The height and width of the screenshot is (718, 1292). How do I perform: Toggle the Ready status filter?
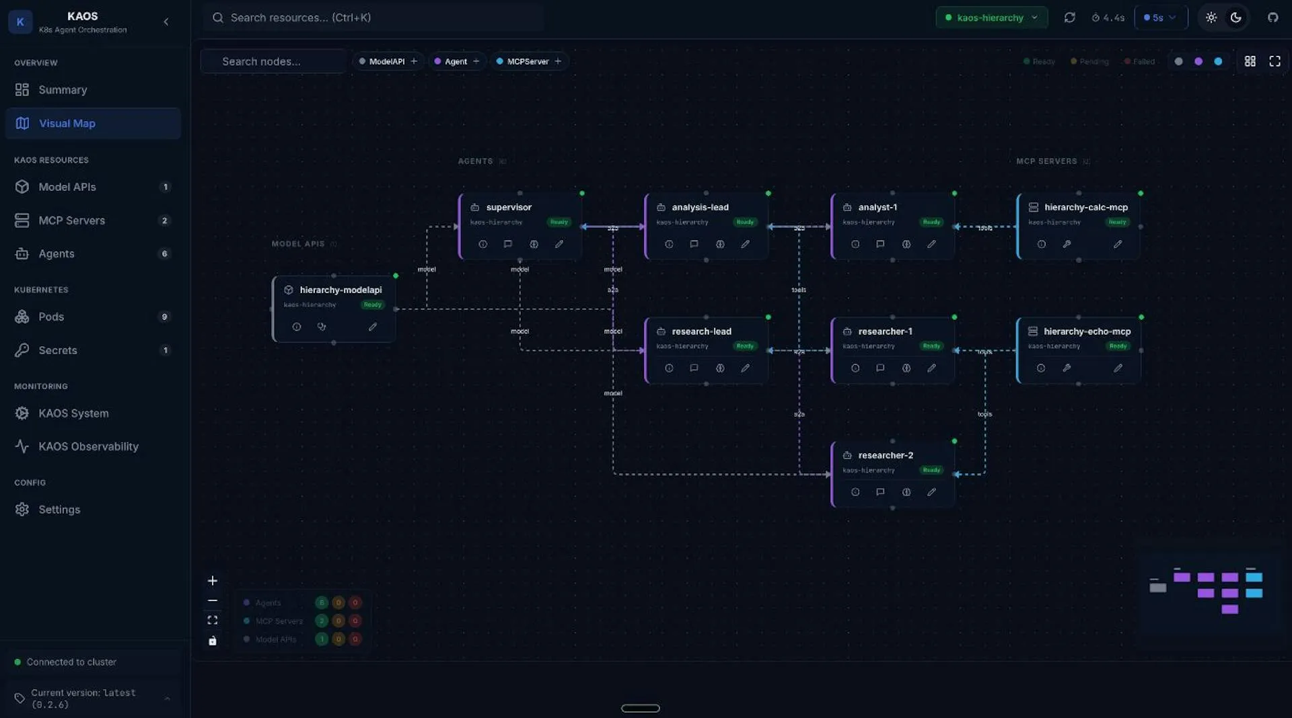click(x=1040, y=61)
